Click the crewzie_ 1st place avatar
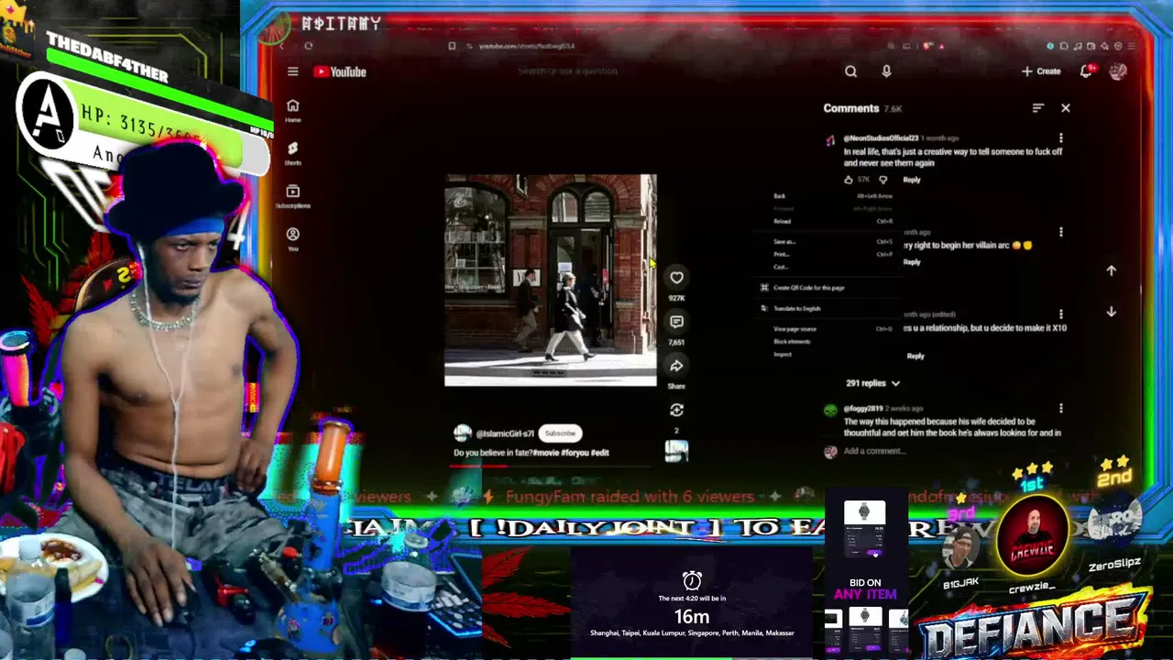The width and height of the screenshot is (1173, 660). pyautogui.click(x=1033, y=536)
